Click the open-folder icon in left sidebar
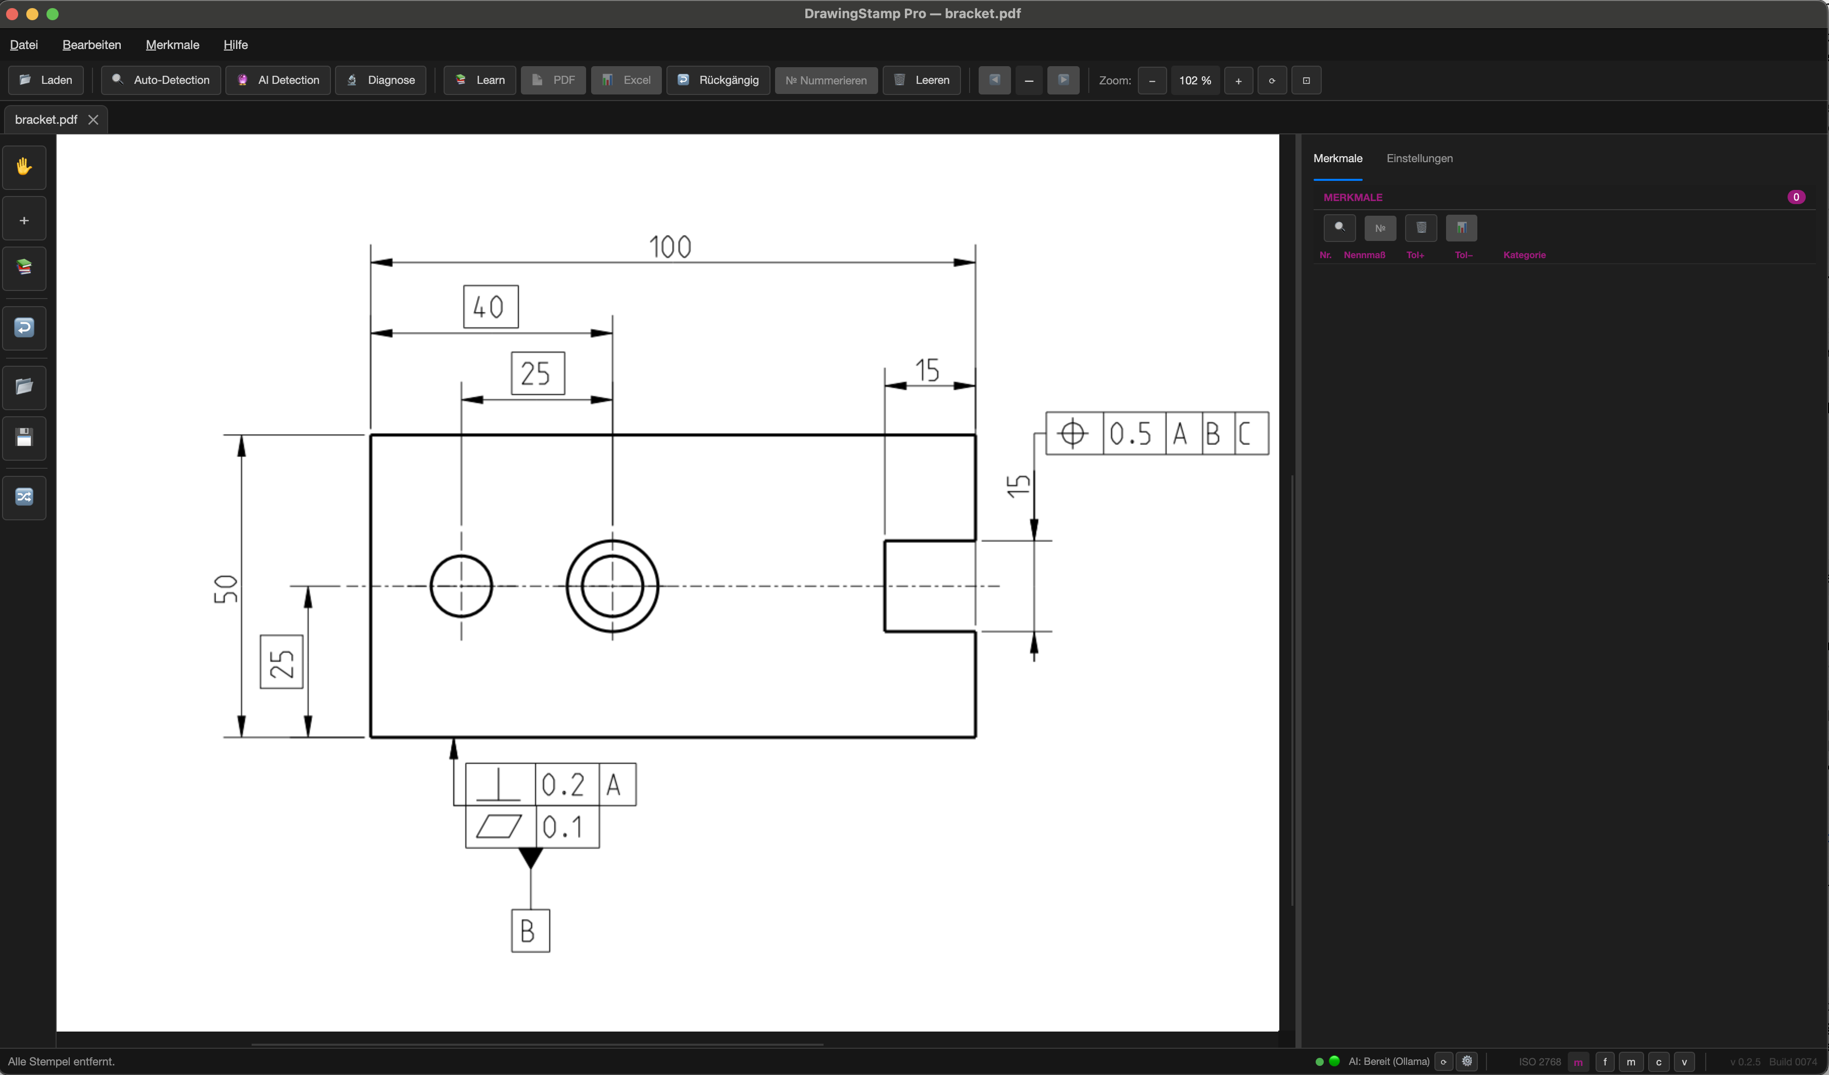 pyautogui.click(x=24, y=387)
